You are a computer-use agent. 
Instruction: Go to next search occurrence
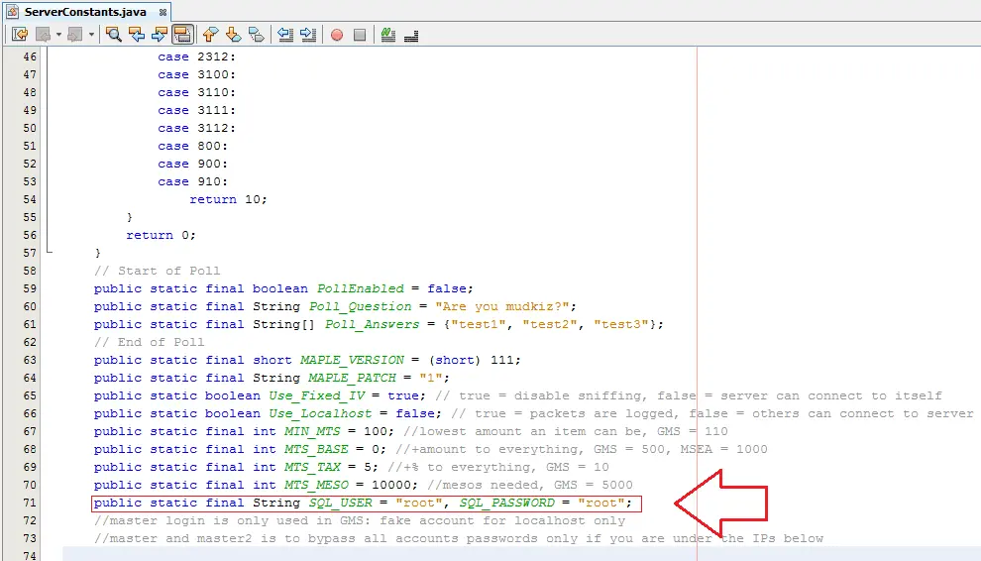point(159,35)
